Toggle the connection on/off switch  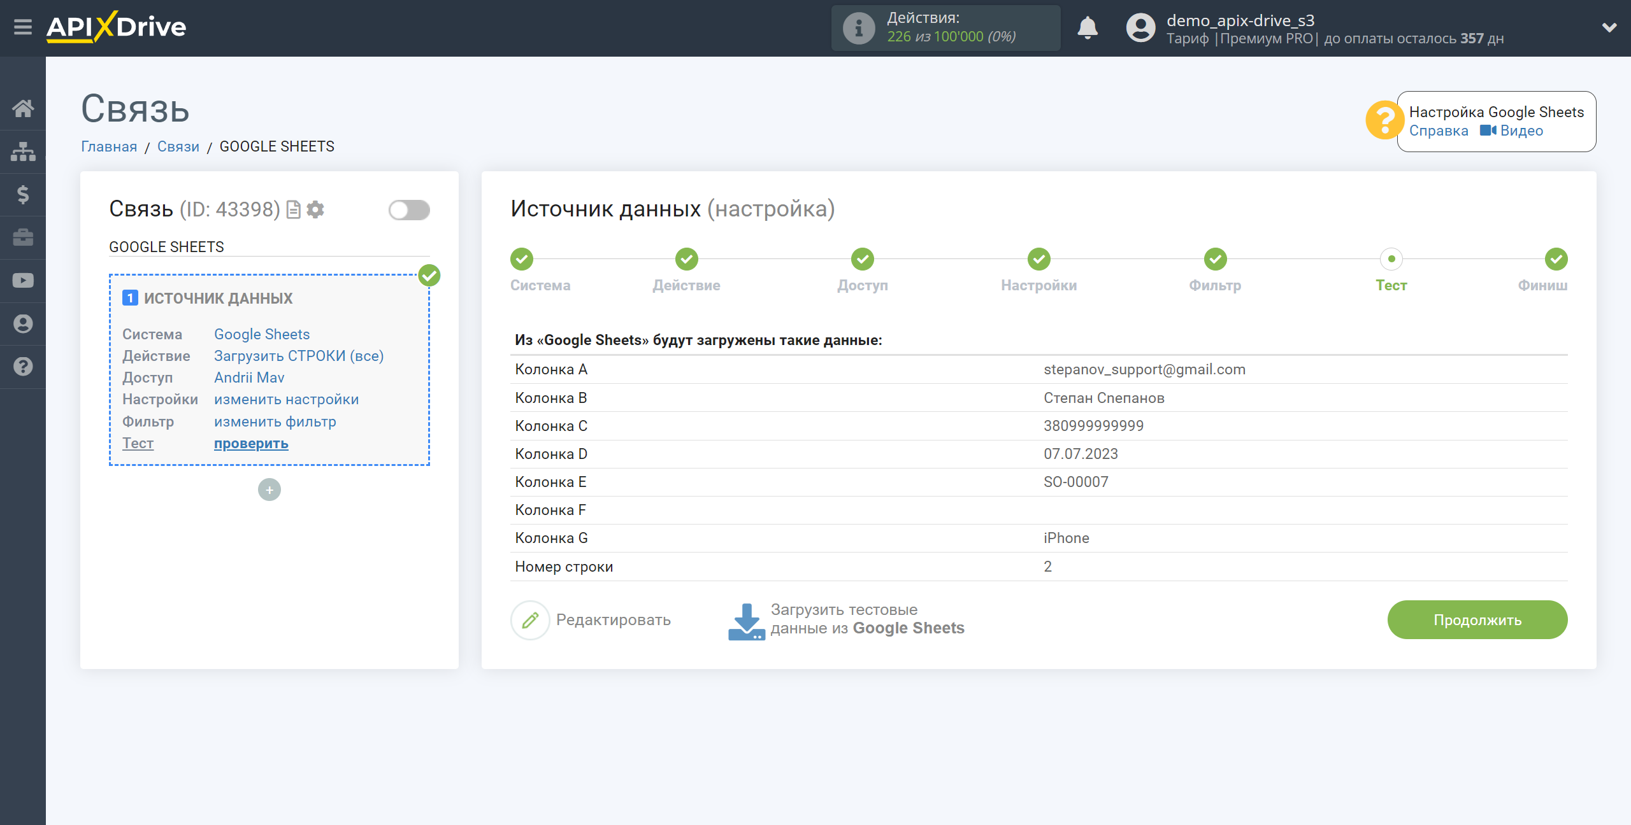point(409,210)
